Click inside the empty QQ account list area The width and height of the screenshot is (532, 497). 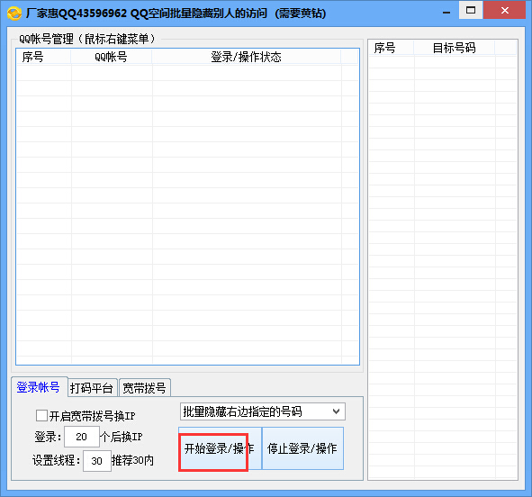pos(187,213)
